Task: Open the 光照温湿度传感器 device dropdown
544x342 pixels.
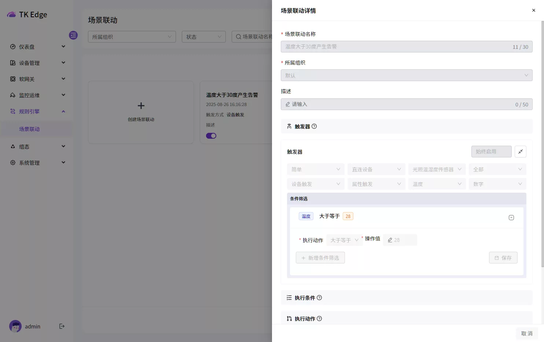Action: coord(437,169)
